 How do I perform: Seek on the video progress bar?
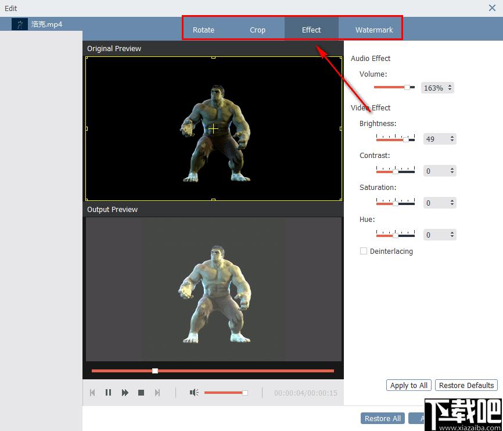[x=213, y=371]
